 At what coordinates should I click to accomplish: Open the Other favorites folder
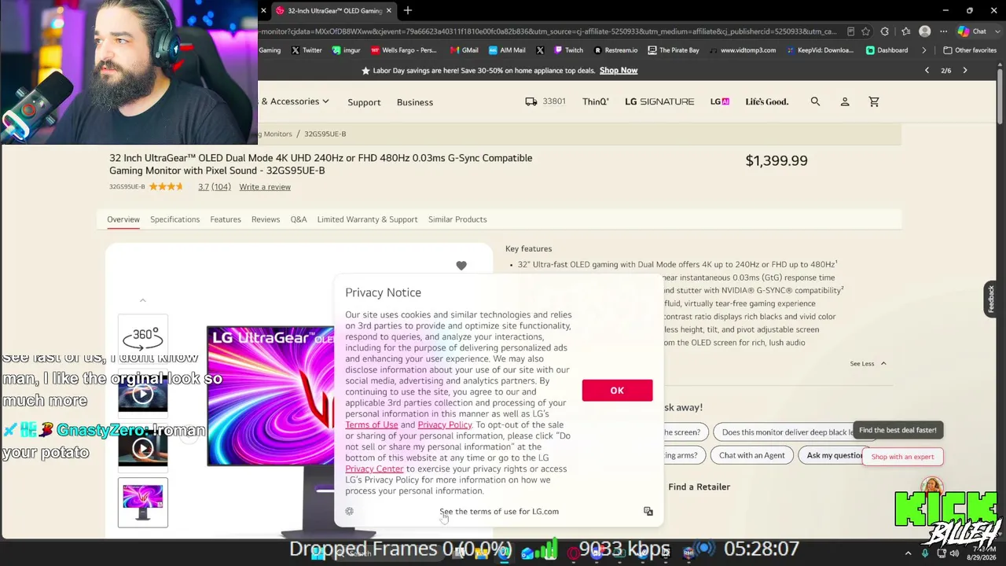point(970,50)
